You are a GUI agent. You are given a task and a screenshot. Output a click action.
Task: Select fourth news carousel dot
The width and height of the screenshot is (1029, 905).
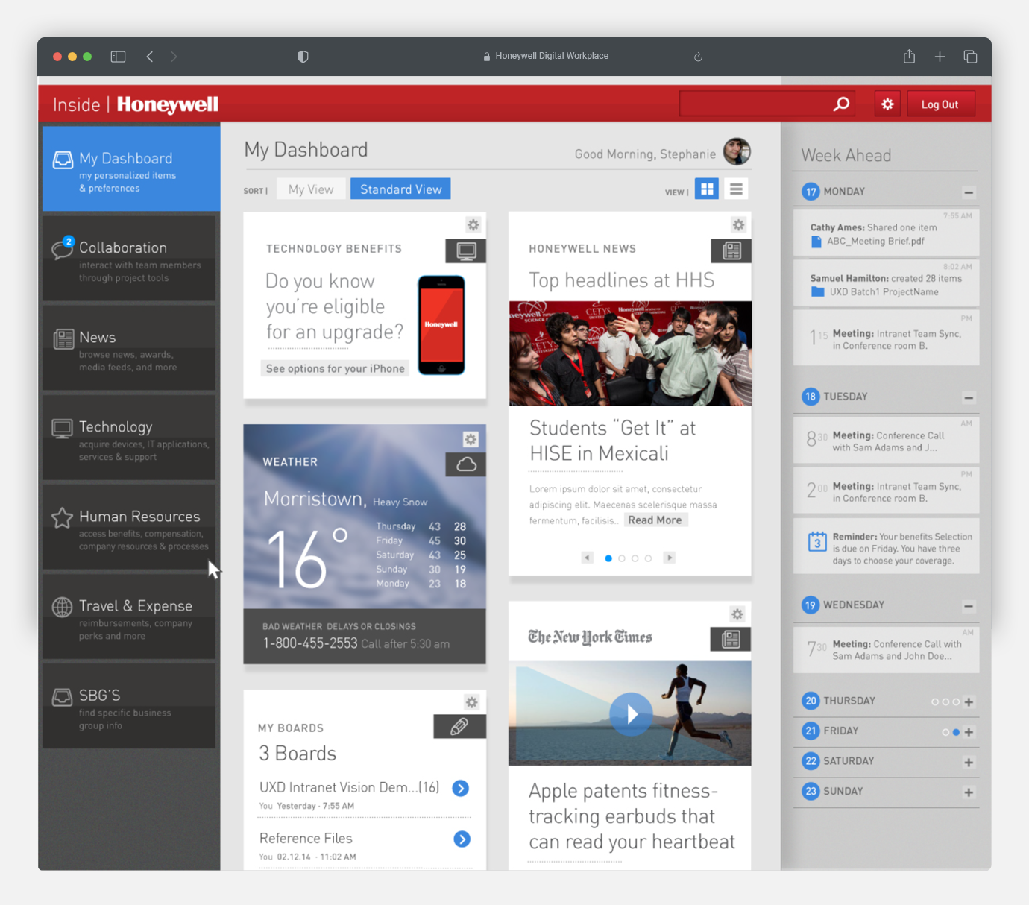click(x=649, y=558)
